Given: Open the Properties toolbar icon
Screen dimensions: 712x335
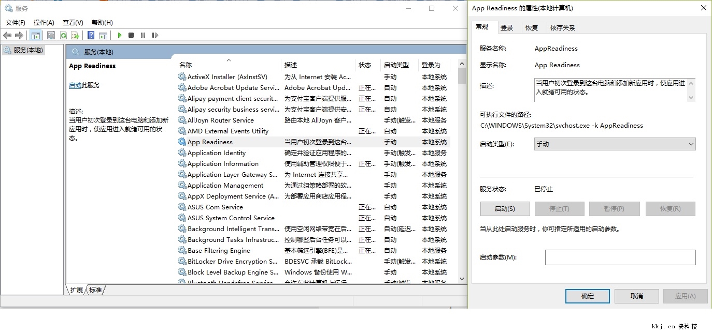Looking at the screenshot, I should click(51, 35).
